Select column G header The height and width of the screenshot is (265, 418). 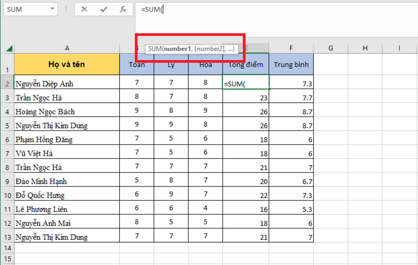pos(331,48)
